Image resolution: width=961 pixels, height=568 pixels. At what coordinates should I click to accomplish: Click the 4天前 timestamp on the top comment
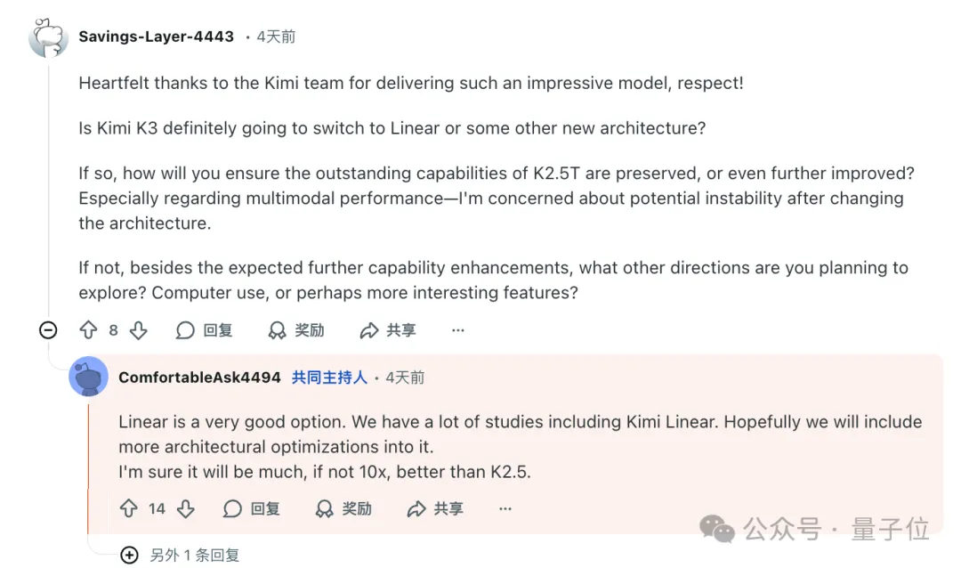click(276, 37)
